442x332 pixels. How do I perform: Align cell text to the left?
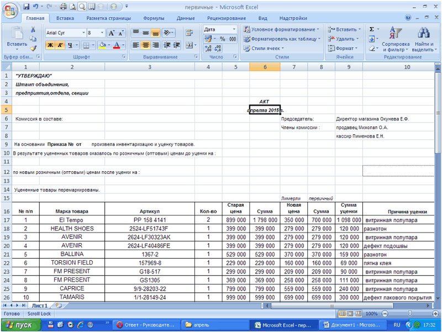(136, 45)
